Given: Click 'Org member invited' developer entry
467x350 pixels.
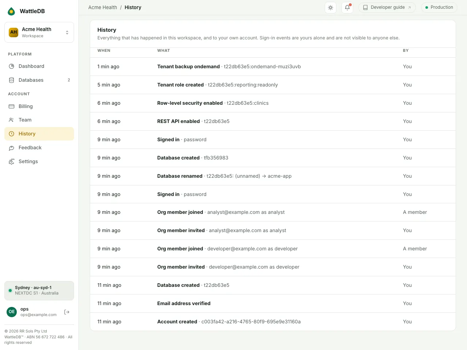Looking at the screenshot, I should click(273, 267).
